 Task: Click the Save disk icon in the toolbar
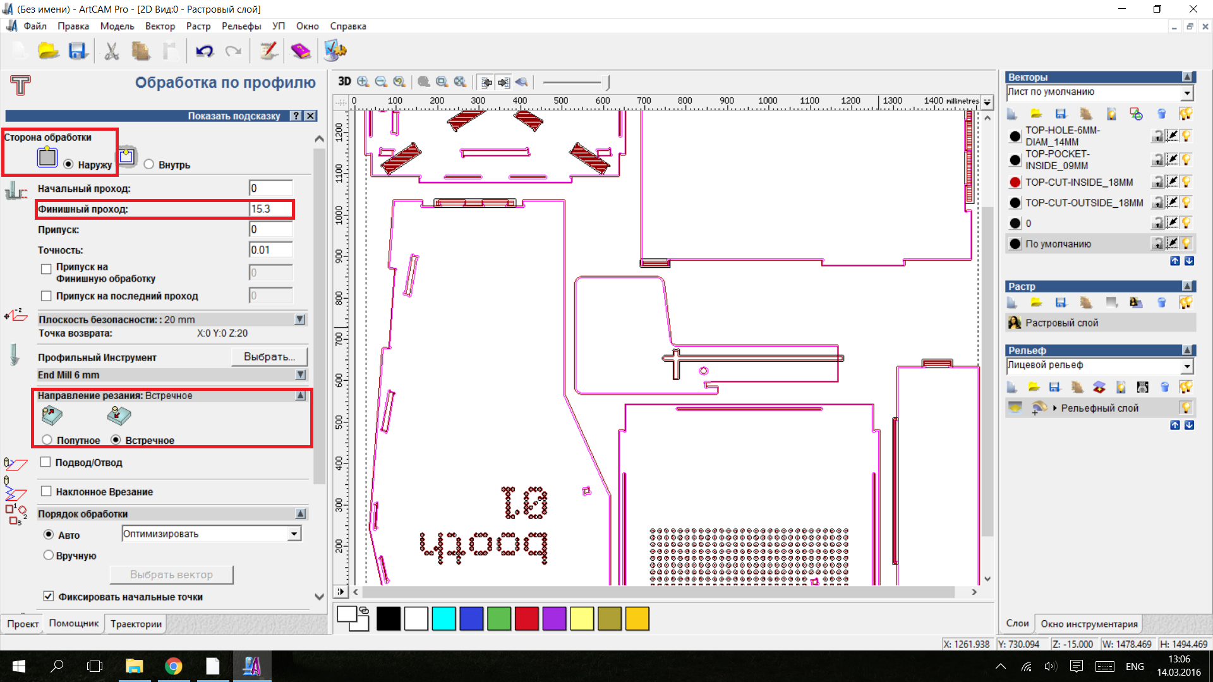click(77, 51)
